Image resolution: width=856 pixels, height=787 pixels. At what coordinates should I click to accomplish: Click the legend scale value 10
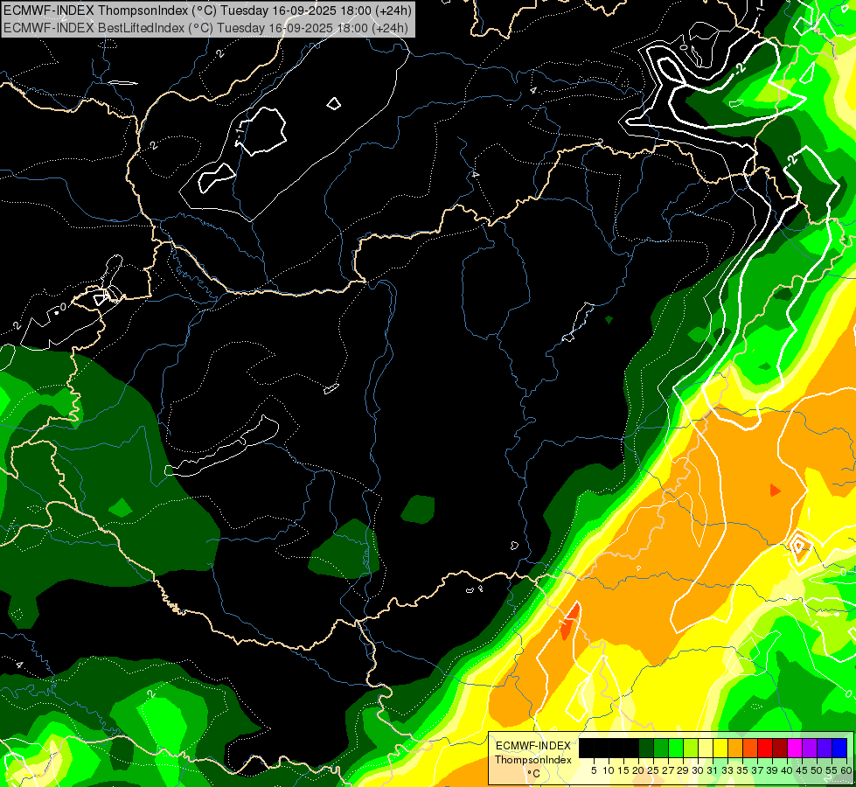[x=609, y=770]
